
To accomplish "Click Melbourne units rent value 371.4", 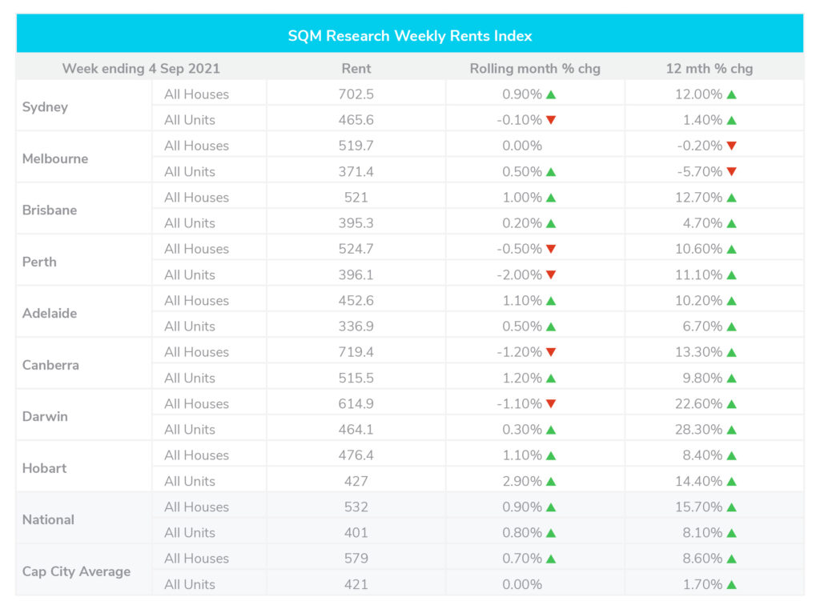I will [356, 171].
